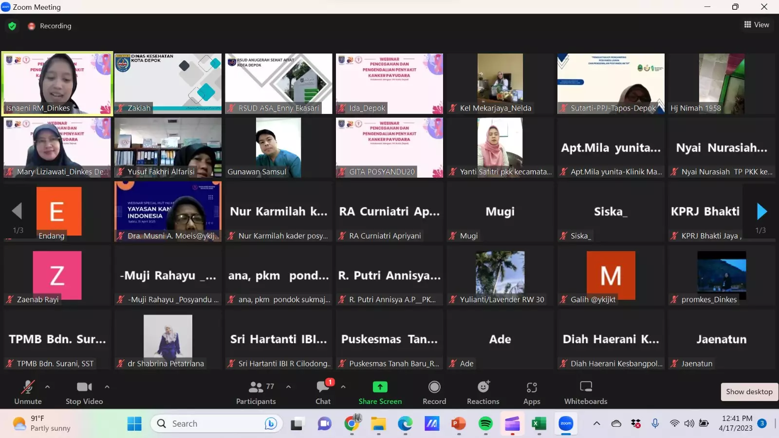Screen dimensions: 779x438
Task: Click the green Share Screen icon
Action: [380, 387]
